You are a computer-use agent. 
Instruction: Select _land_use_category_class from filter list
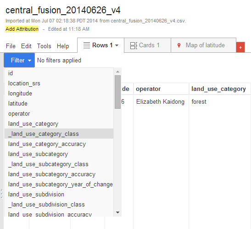(x=59, y=134)
